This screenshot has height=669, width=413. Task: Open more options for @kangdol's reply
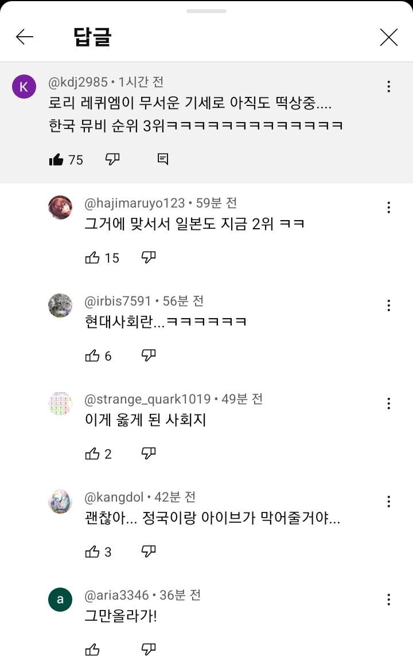(x=389, y=501)
